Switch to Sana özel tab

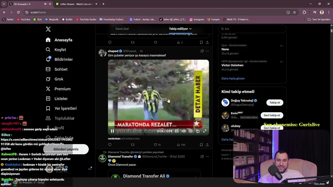coord(122,29)
